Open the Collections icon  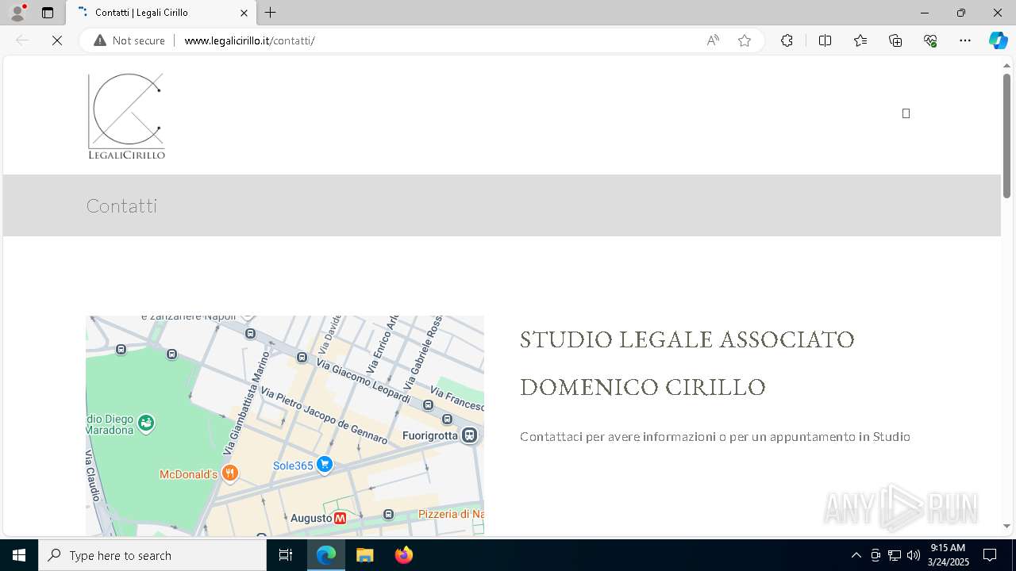point(895,40)
